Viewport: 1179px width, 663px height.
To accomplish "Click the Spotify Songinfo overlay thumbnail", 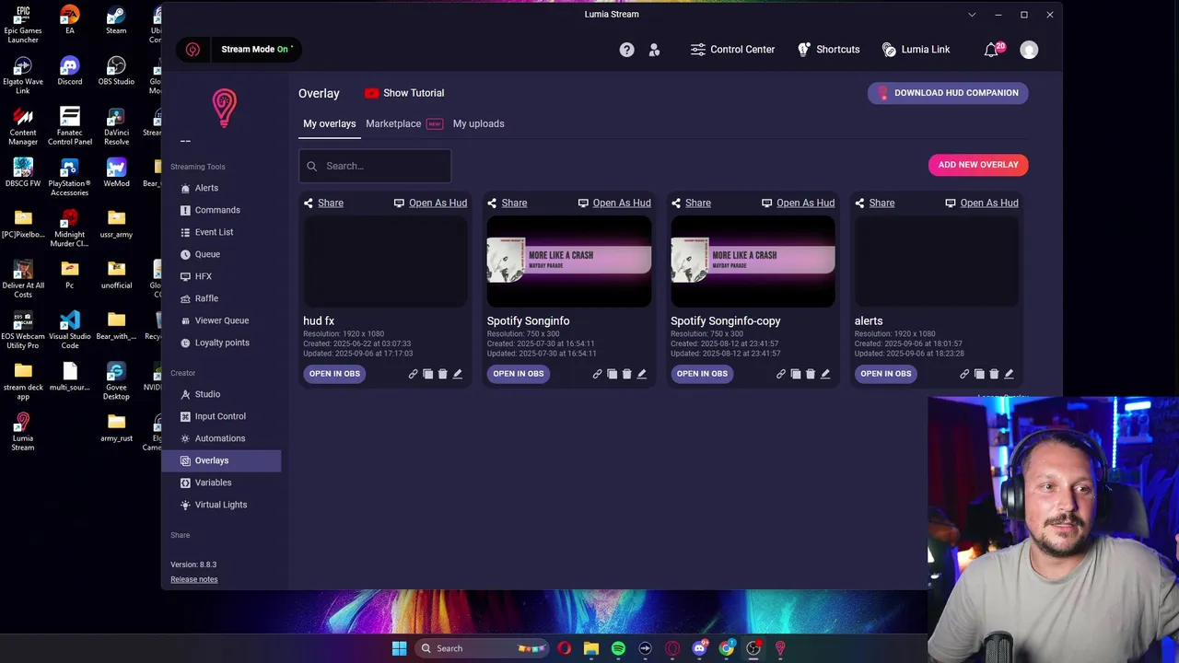I will (568, 262).
